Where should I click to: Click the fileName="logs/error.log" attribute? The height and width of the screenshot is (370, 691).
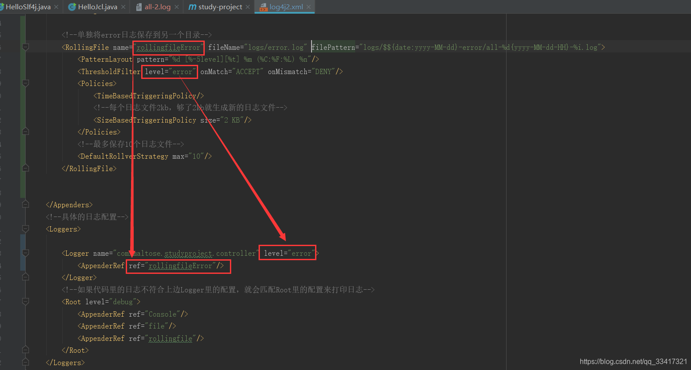point(258,47)
